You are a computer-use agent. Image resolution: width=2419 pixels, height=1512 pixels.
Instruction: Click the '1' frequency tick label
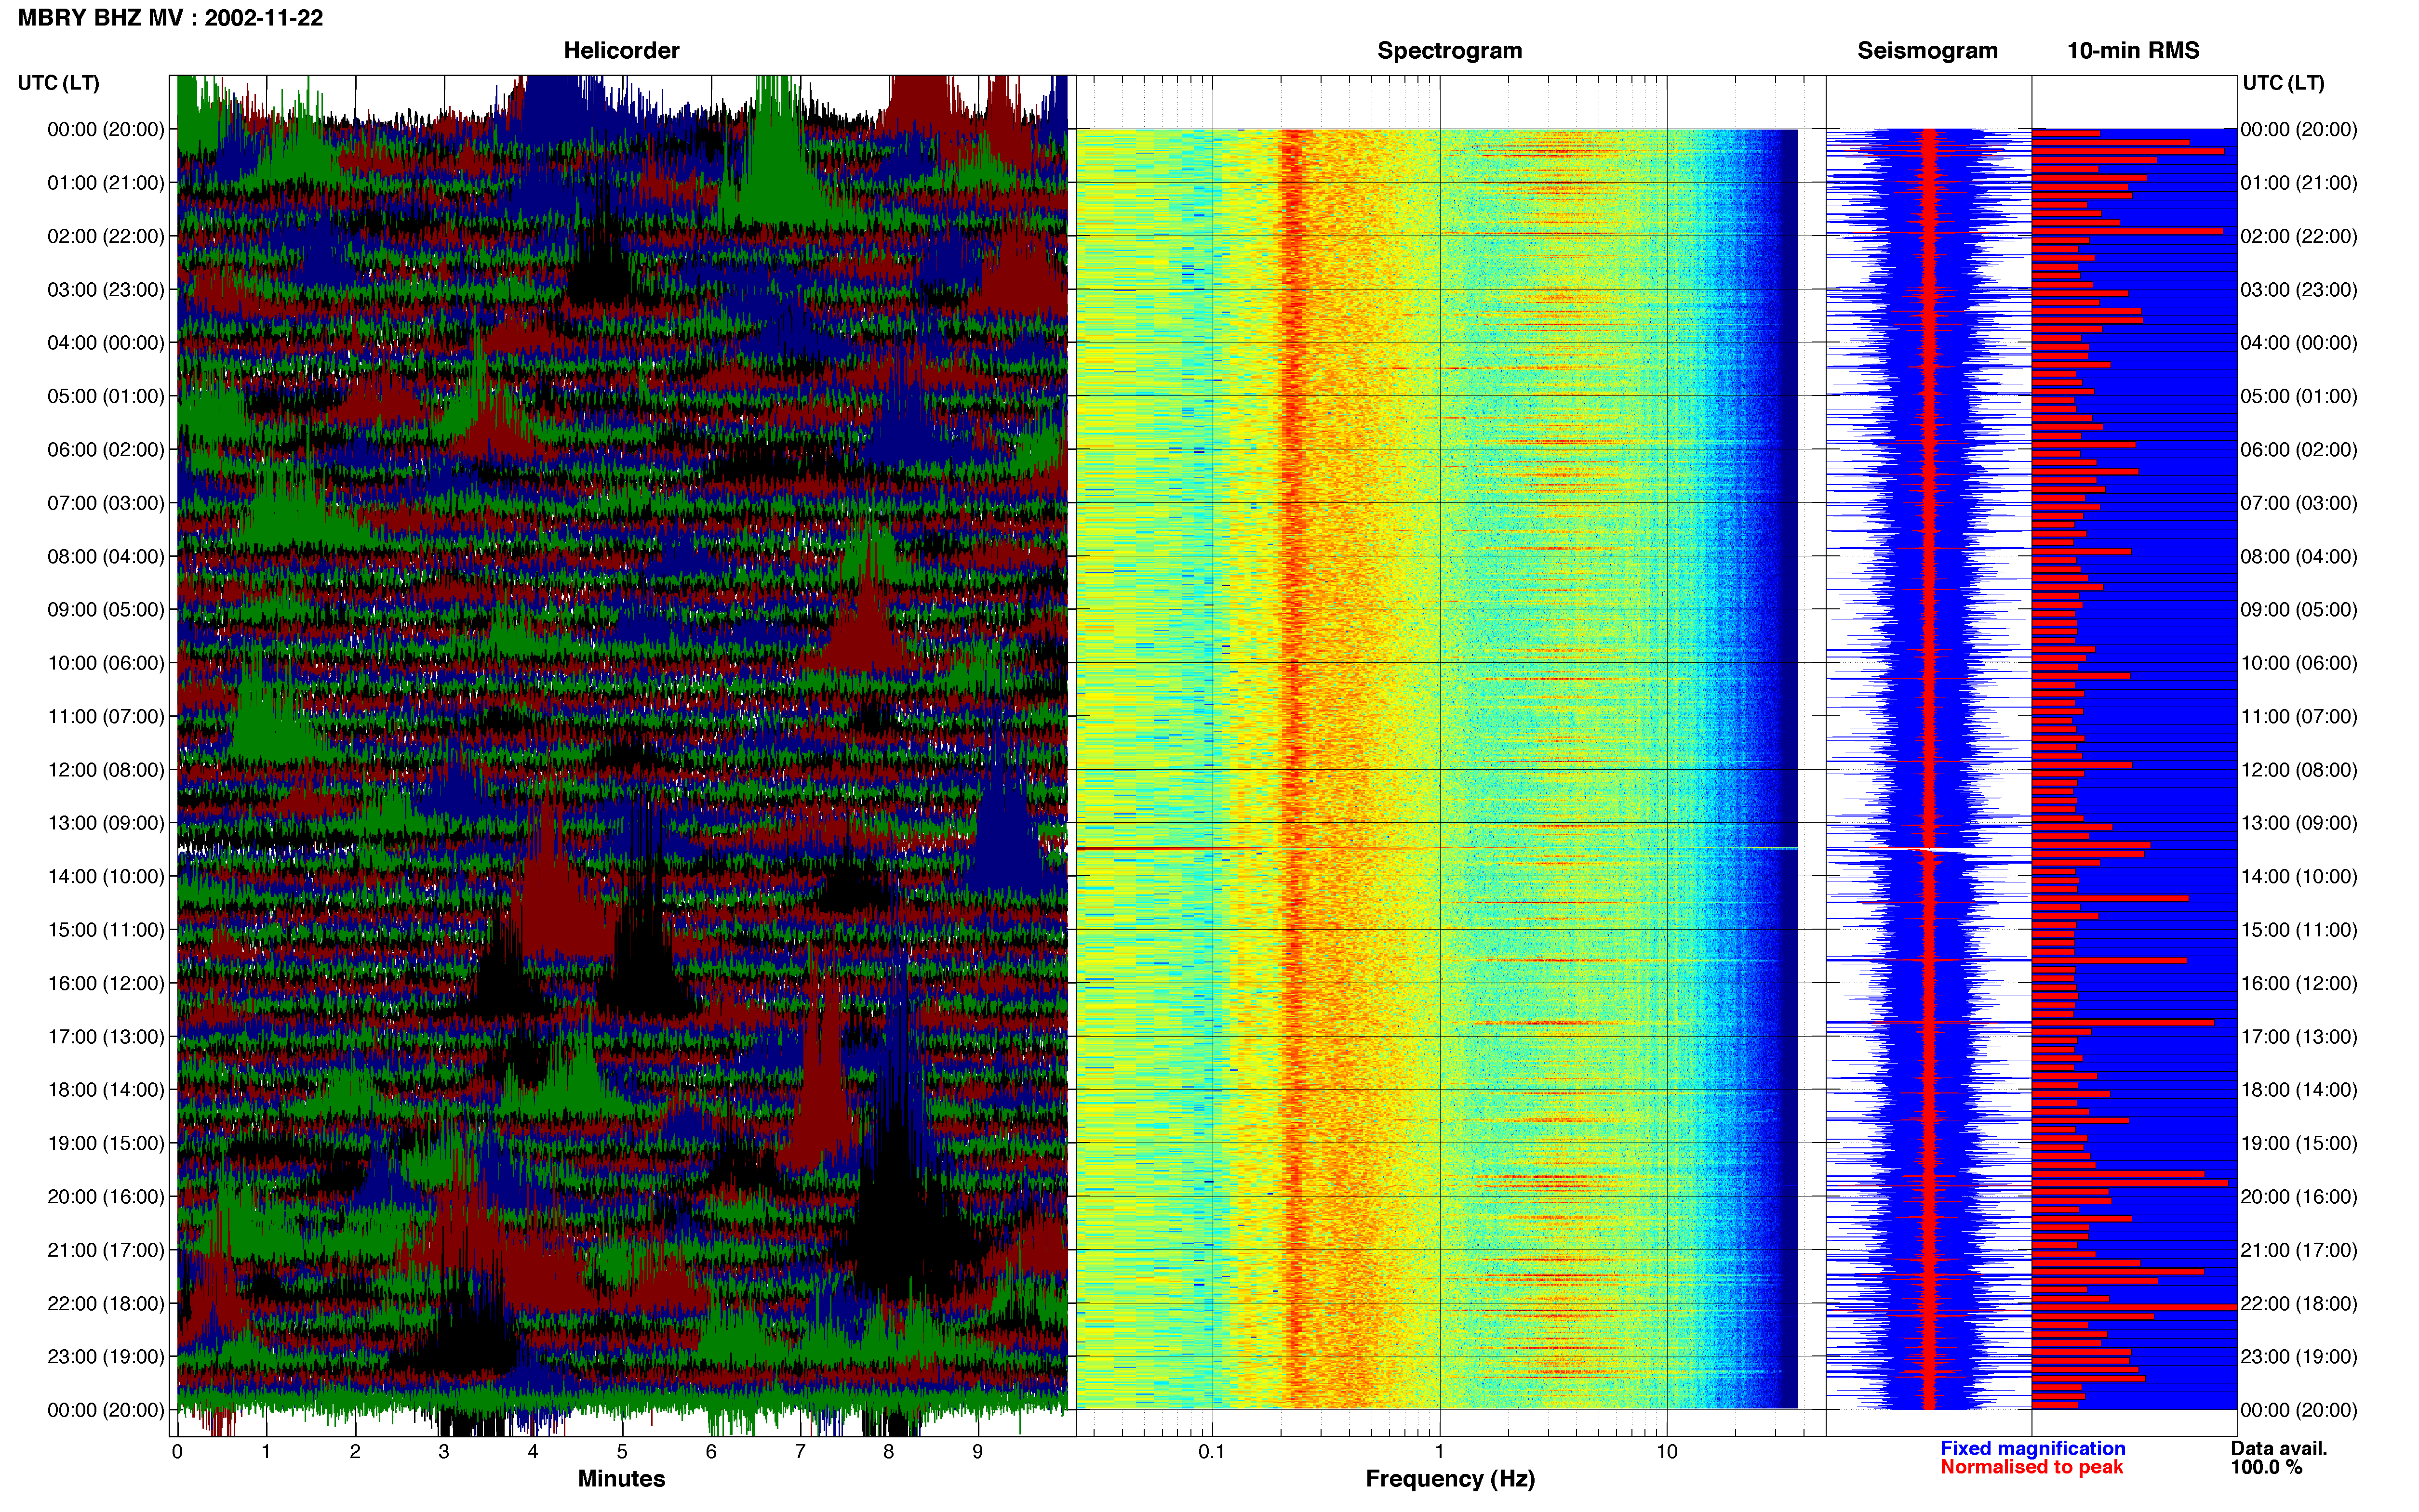point(1440,1452)
